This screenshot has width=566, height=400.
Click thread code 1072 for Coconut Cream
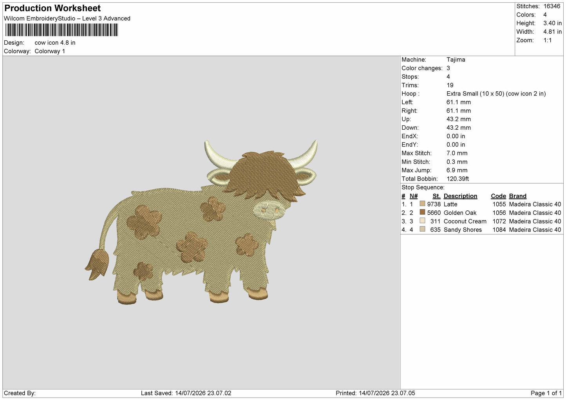(499, 221)
